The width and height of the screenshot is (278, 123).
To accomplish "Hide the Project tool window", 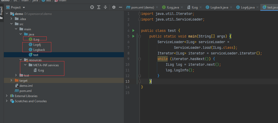I will click(121, 7).
